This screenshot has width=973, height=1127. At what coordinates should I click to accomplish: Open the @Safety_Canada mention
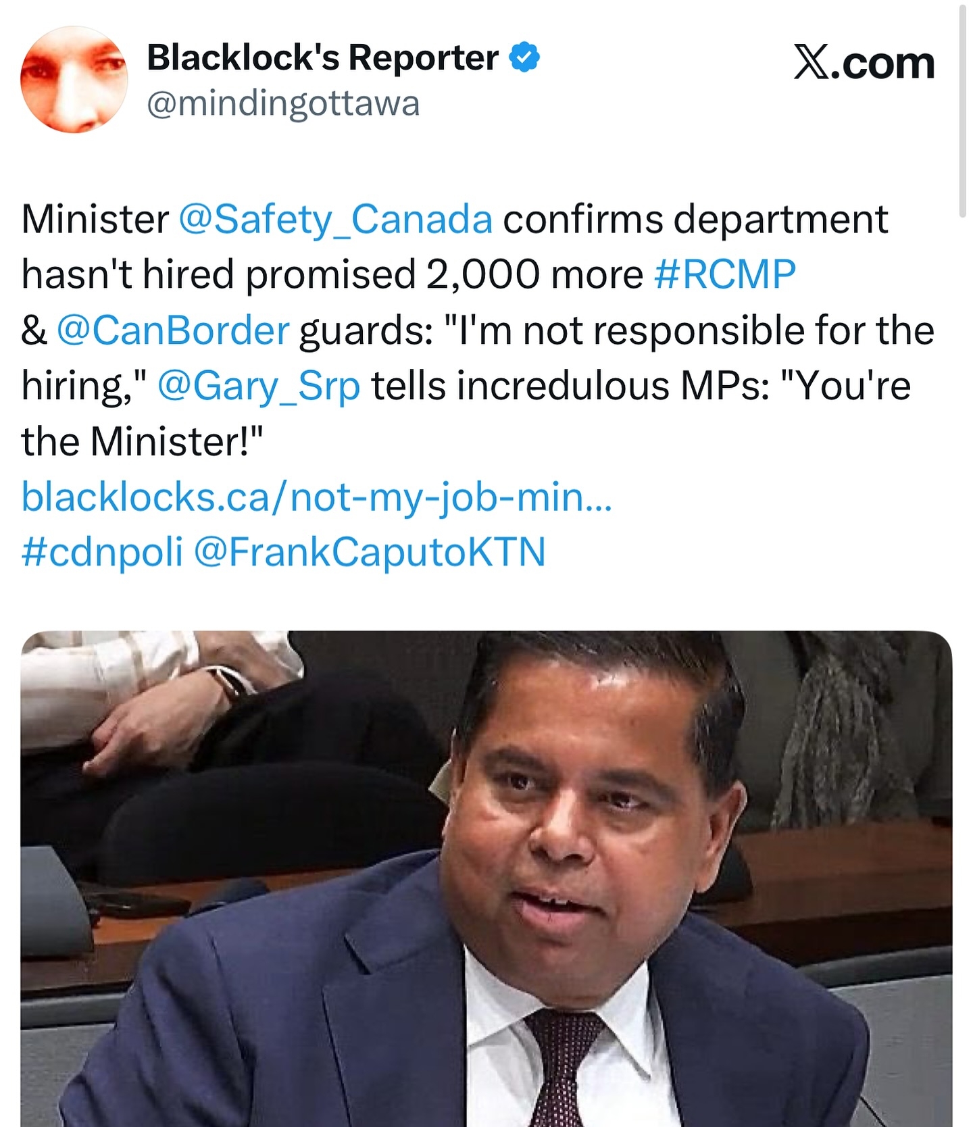tap(335, 219)
